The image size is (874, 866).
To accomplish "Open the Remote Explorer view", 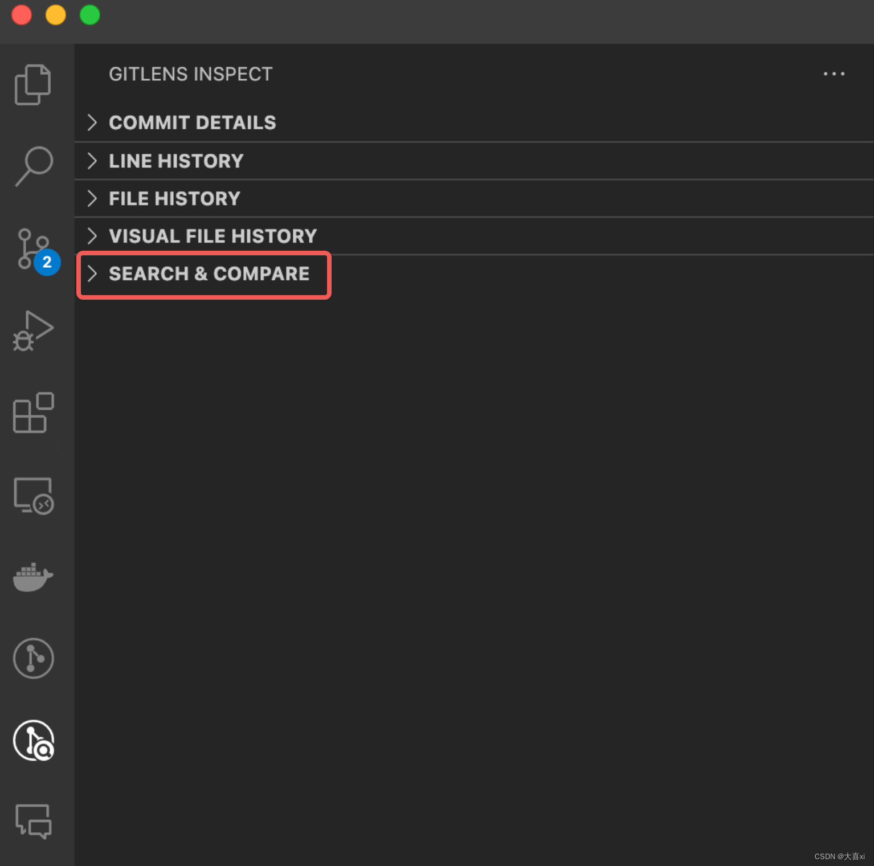I will 34,496.
